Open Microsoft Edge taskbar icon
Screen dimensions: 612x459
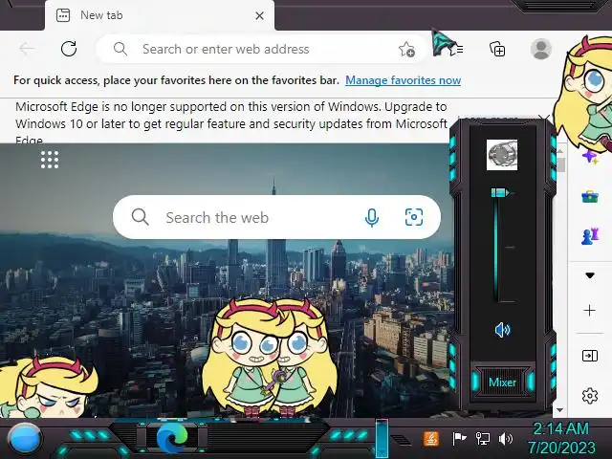(172, 438)
